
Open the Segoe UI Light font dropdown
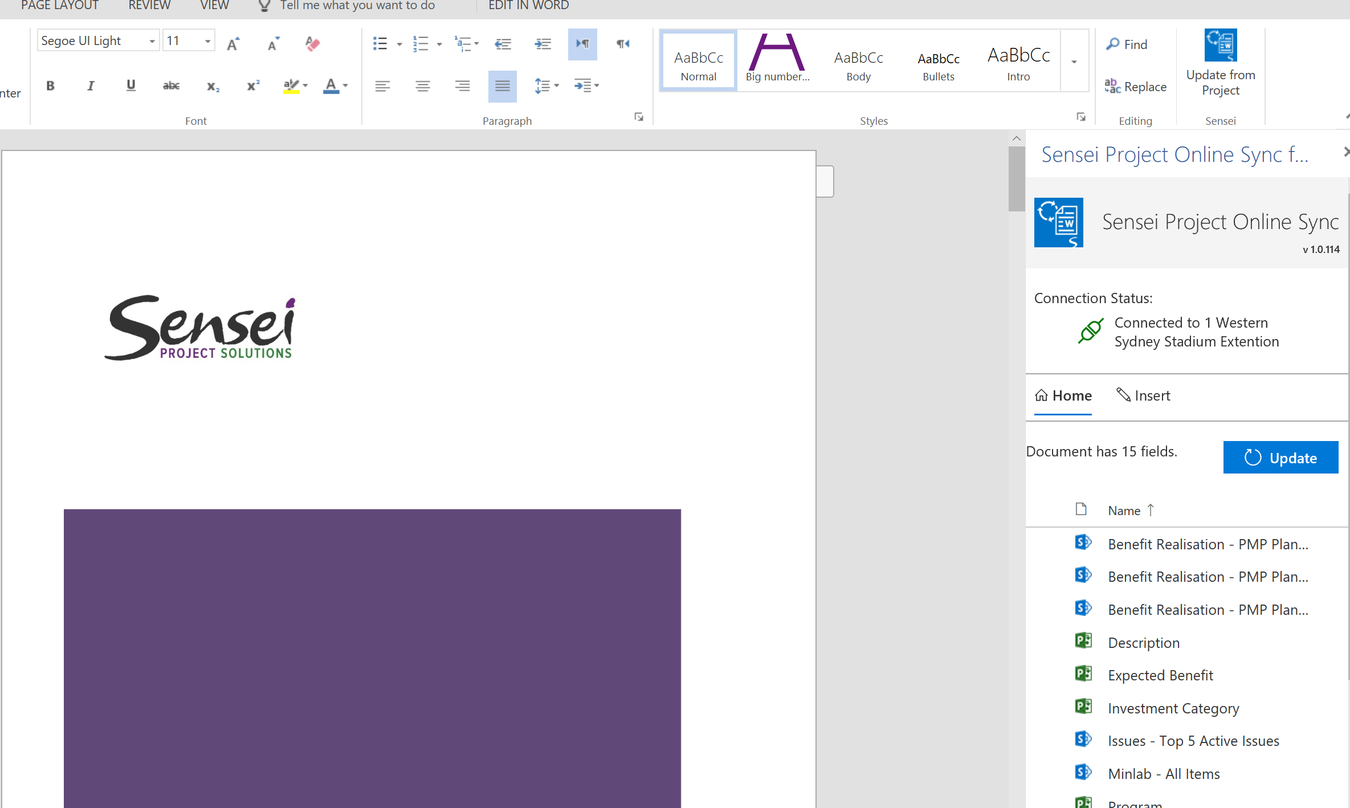[x=152, y=41]
